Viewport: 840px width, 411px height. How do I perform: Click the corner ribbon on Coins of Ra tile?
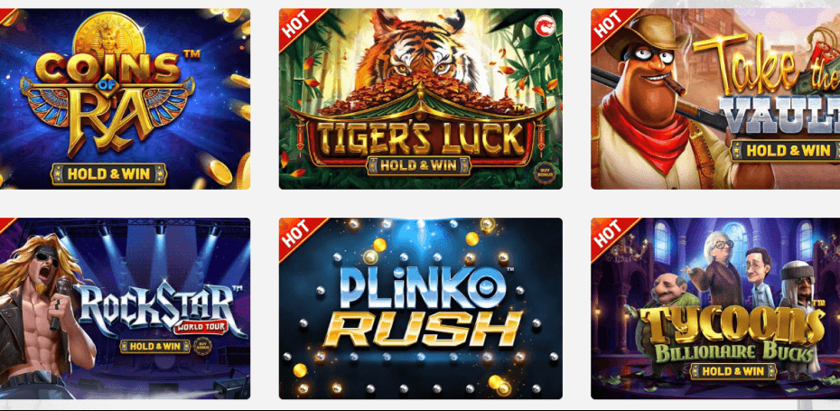coord(6,15)
